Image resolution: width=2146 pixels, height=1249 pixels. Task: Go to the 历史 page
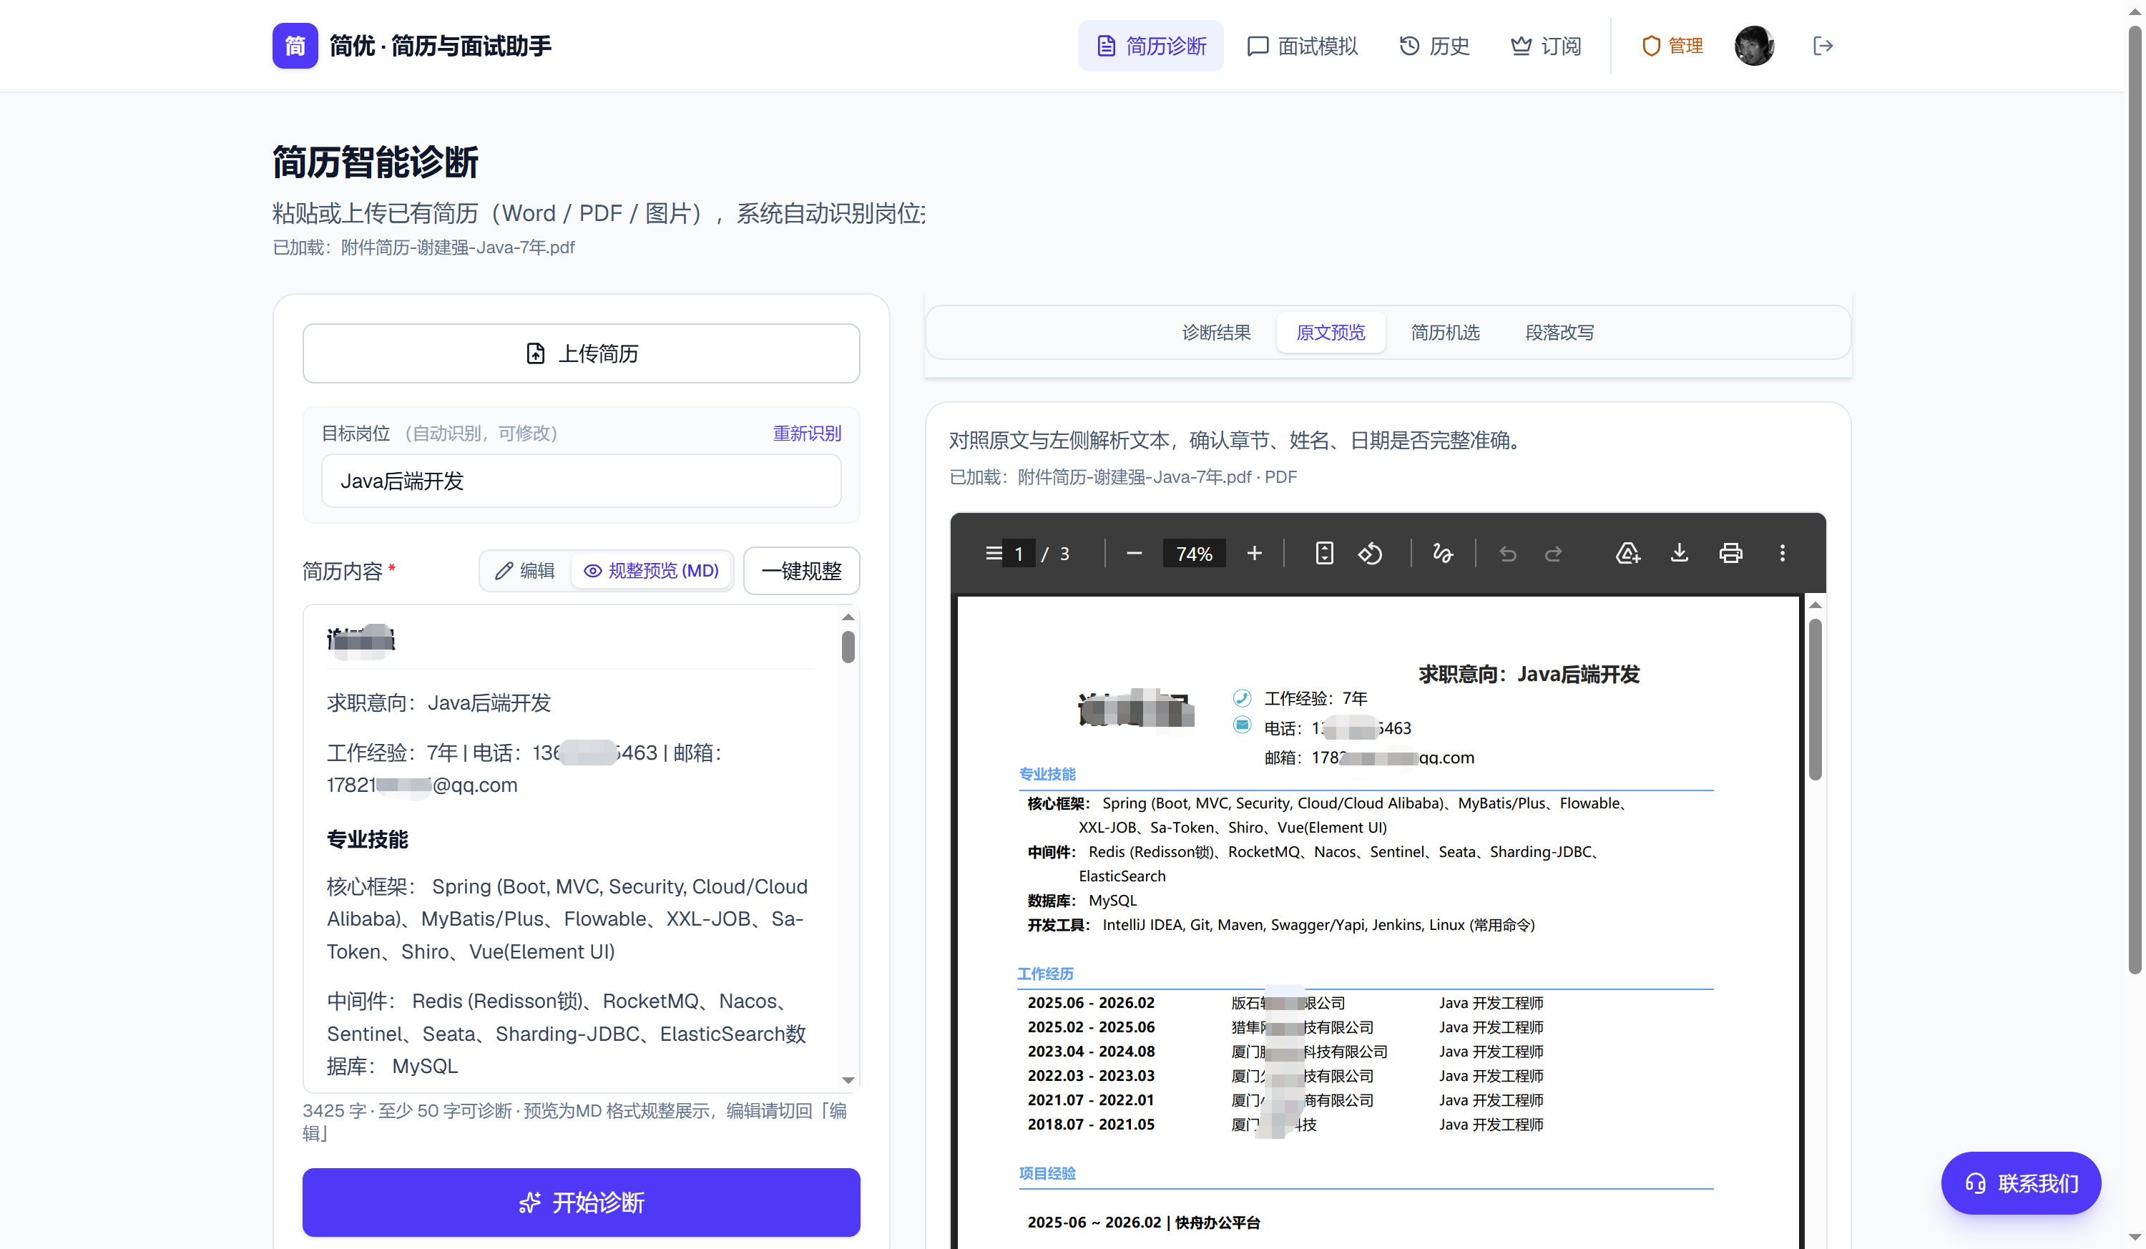coord(1435,45)
